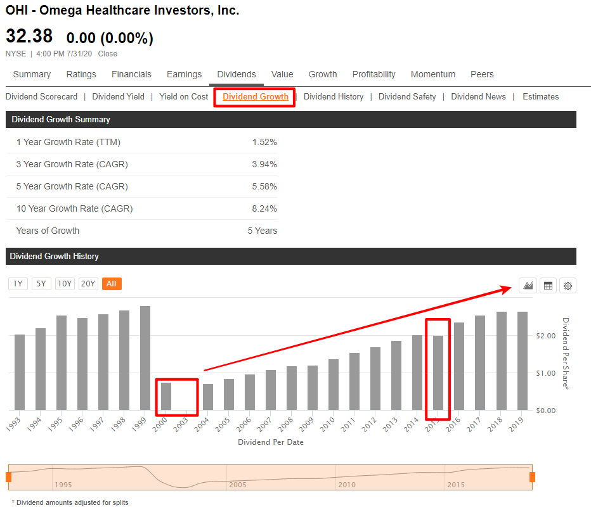This screenshot has height=517, width=591.
Task: Go to Yield on Cost
Action: coord(183,97)
